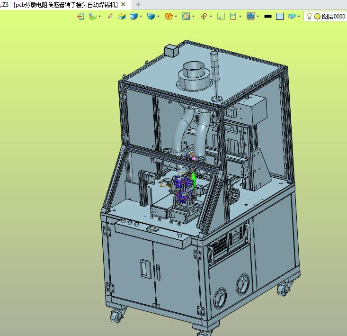The image size is (347, 336).
Task: Click the teal stacked layers icon
Action: pyautogui.click(x=292, y=16)
